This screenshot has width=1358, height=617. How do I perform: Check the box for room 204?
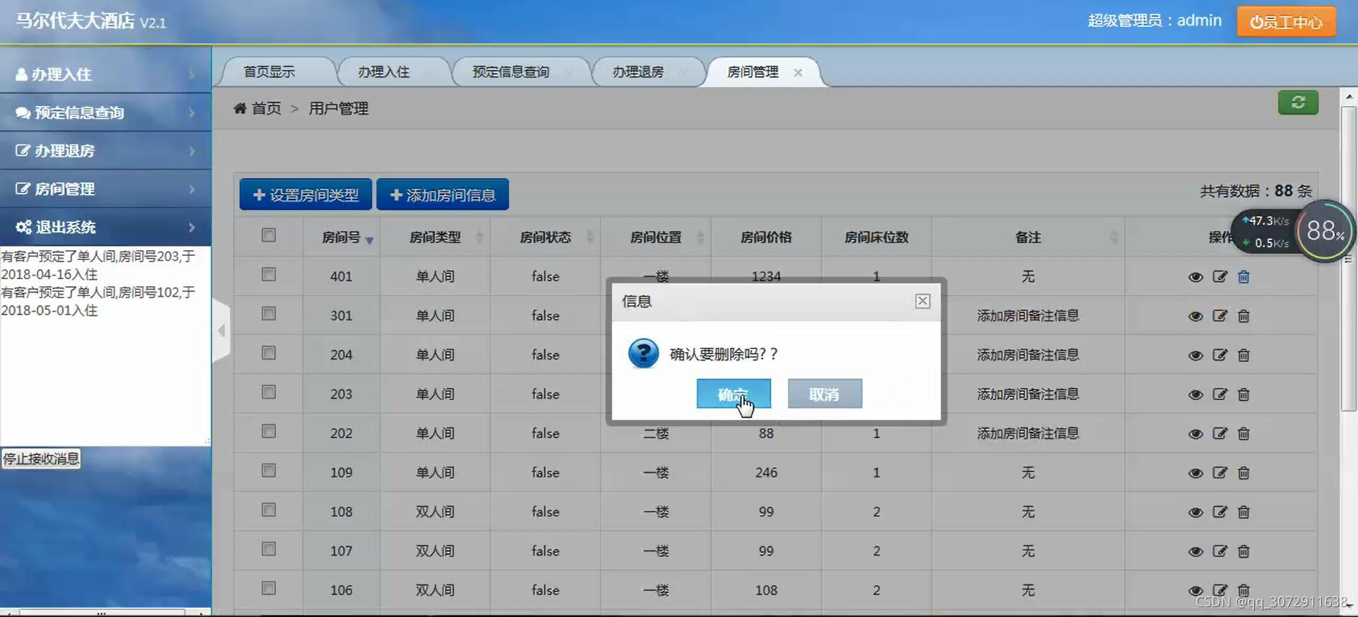(269, 353)
